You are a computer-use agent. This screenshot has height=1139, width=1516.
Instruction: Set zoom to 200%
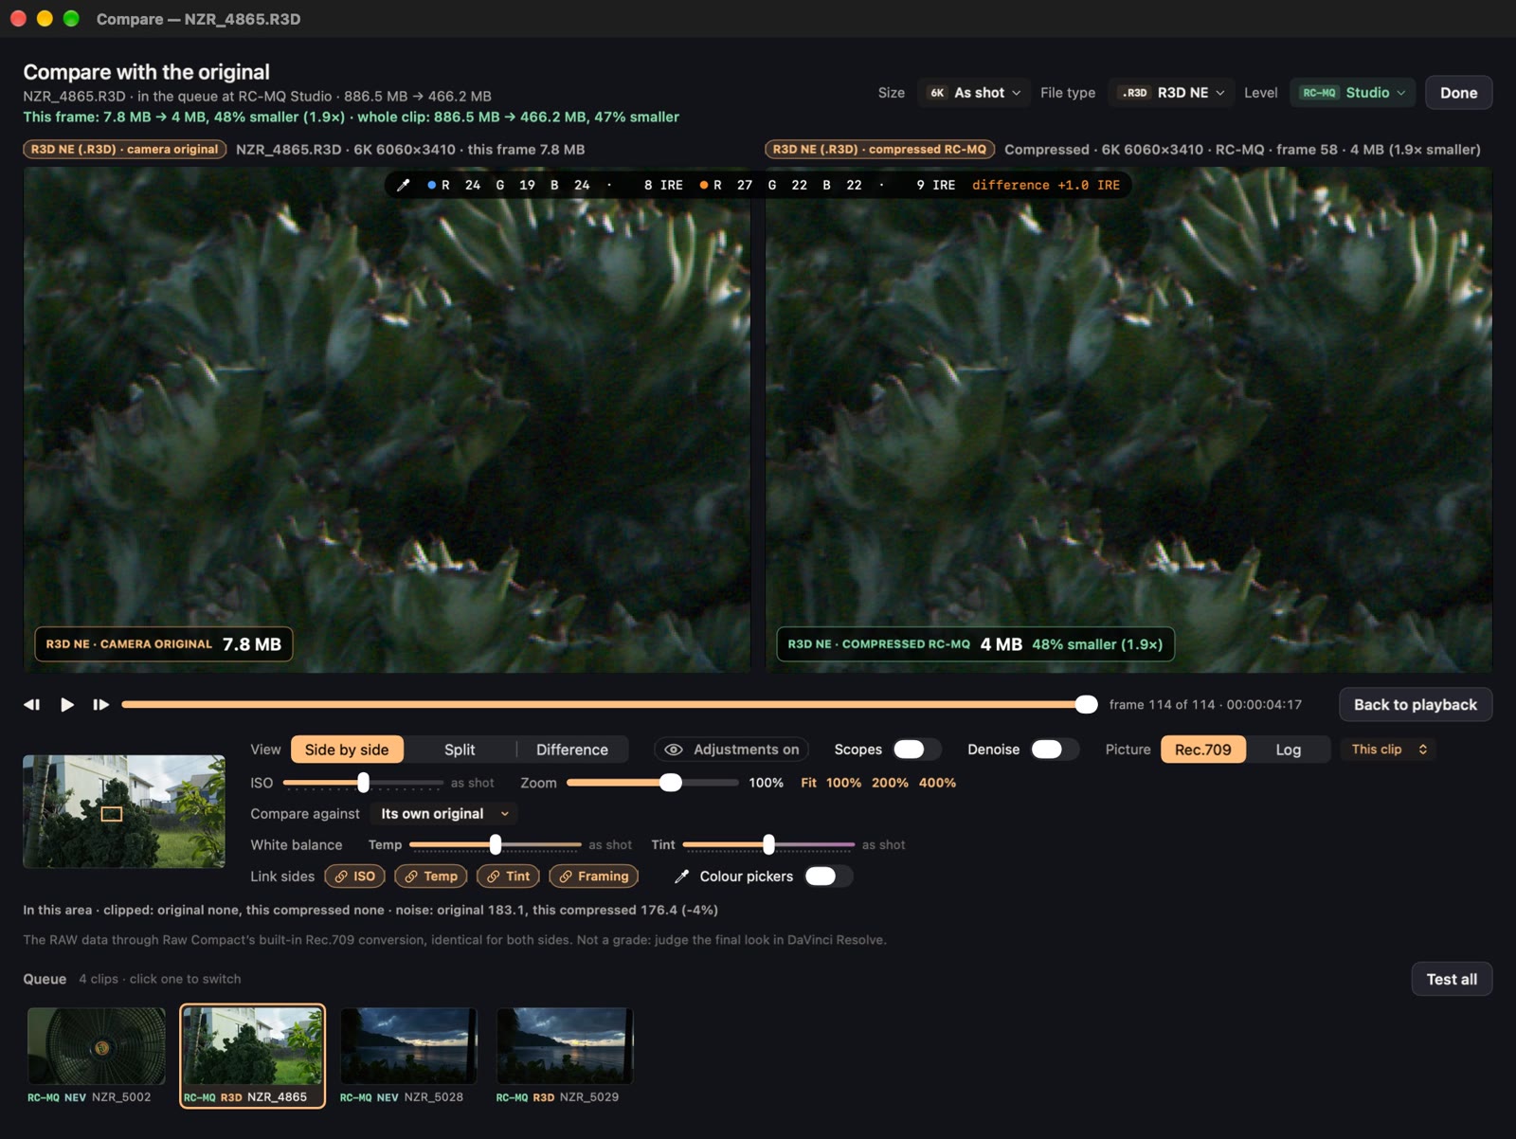[x=890, y=783]
